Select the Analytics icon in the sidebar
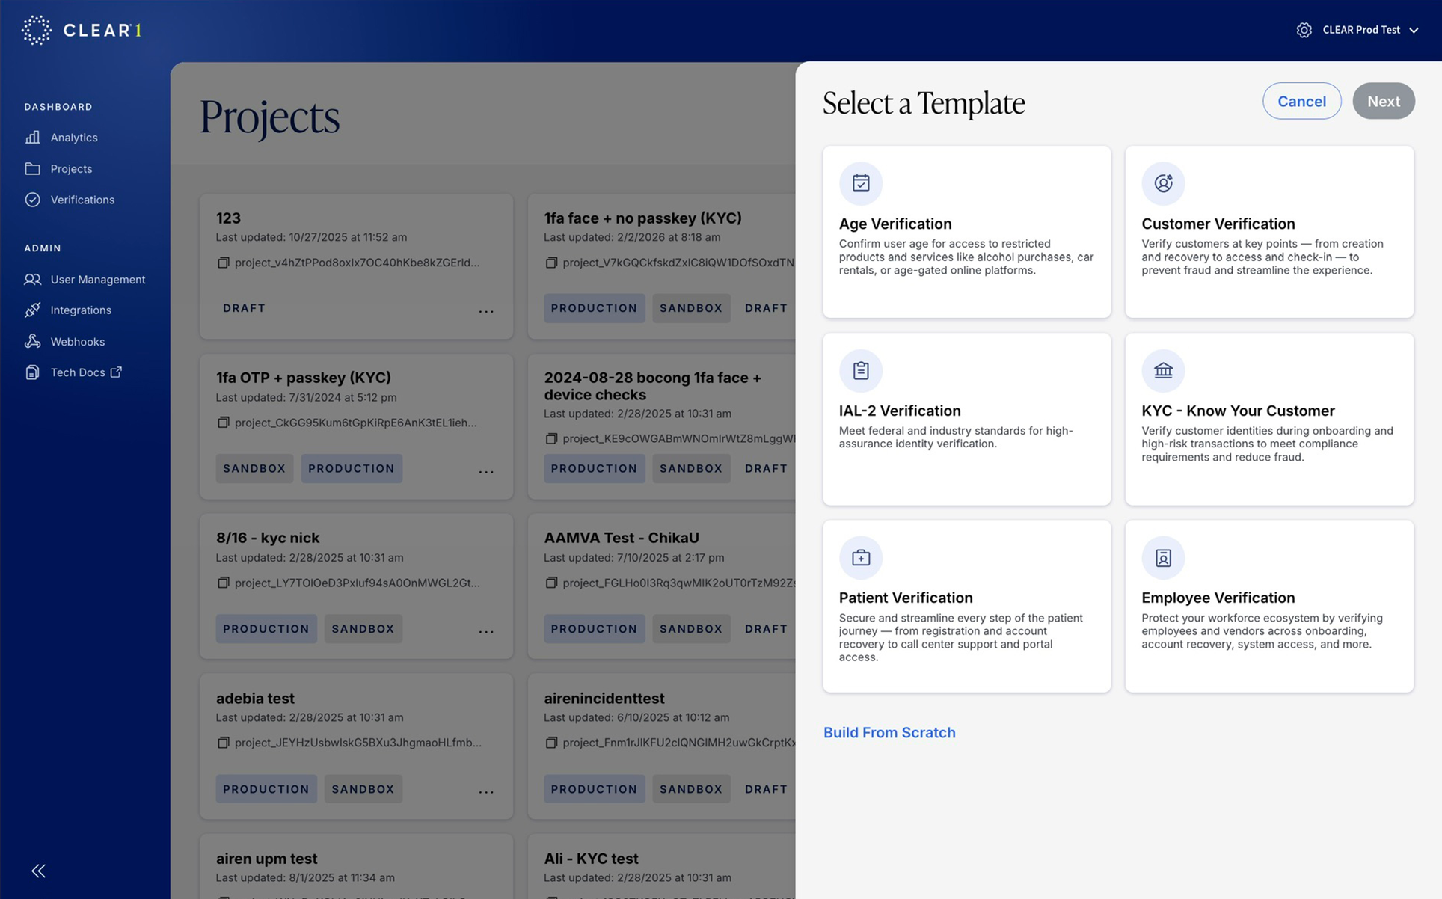The height and width of the screenshot is (899, 1442). (x=33, y=138)
